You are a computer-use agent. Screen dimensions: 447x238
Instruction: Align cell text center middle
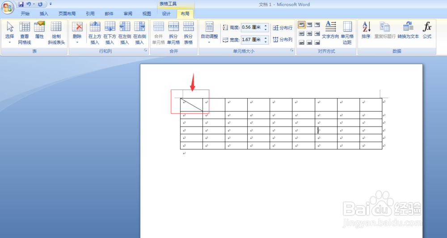click(309, 33)
